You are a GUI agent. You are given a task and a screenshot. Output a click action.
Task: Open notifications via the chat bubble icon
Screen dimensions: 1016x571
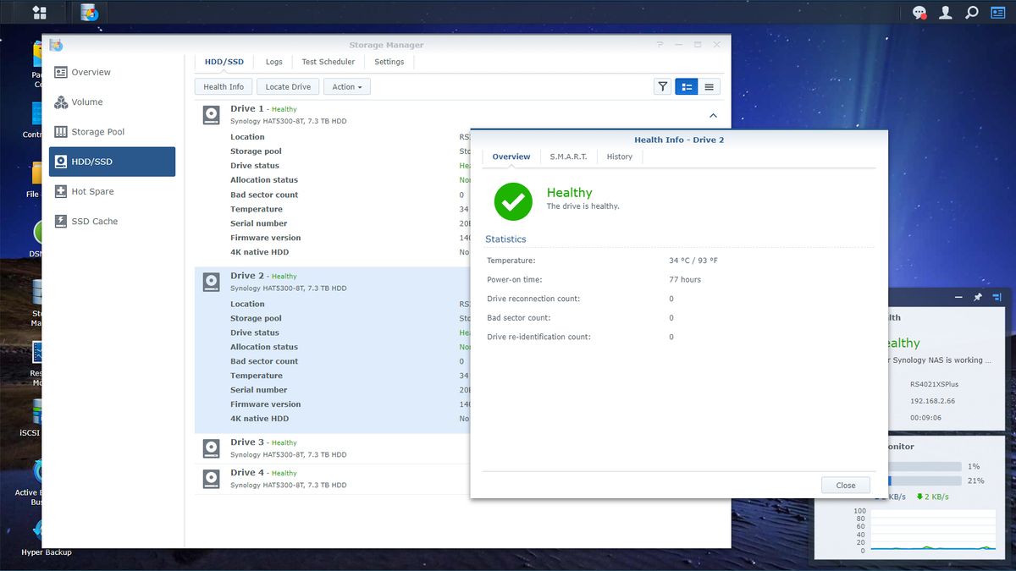[919, 12]
